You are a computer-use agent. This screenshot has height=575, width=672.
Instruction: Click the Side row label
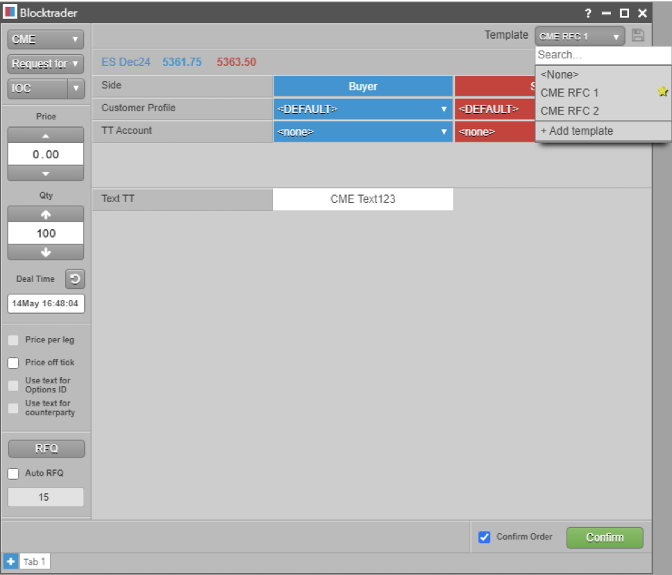point(112,85)
